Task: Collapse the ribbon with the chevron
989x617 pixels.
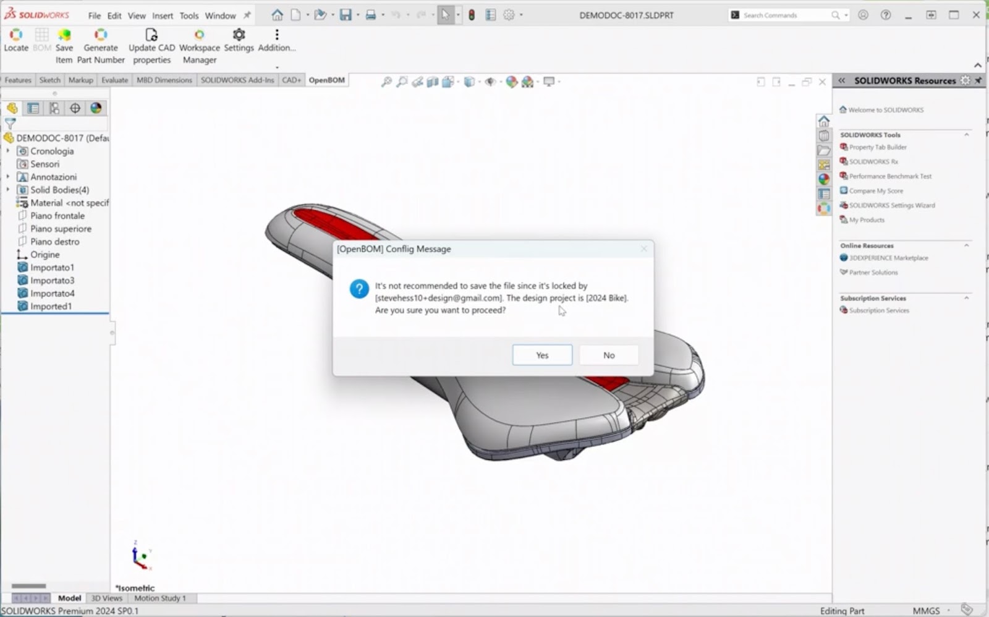Action: coord(977,65)
